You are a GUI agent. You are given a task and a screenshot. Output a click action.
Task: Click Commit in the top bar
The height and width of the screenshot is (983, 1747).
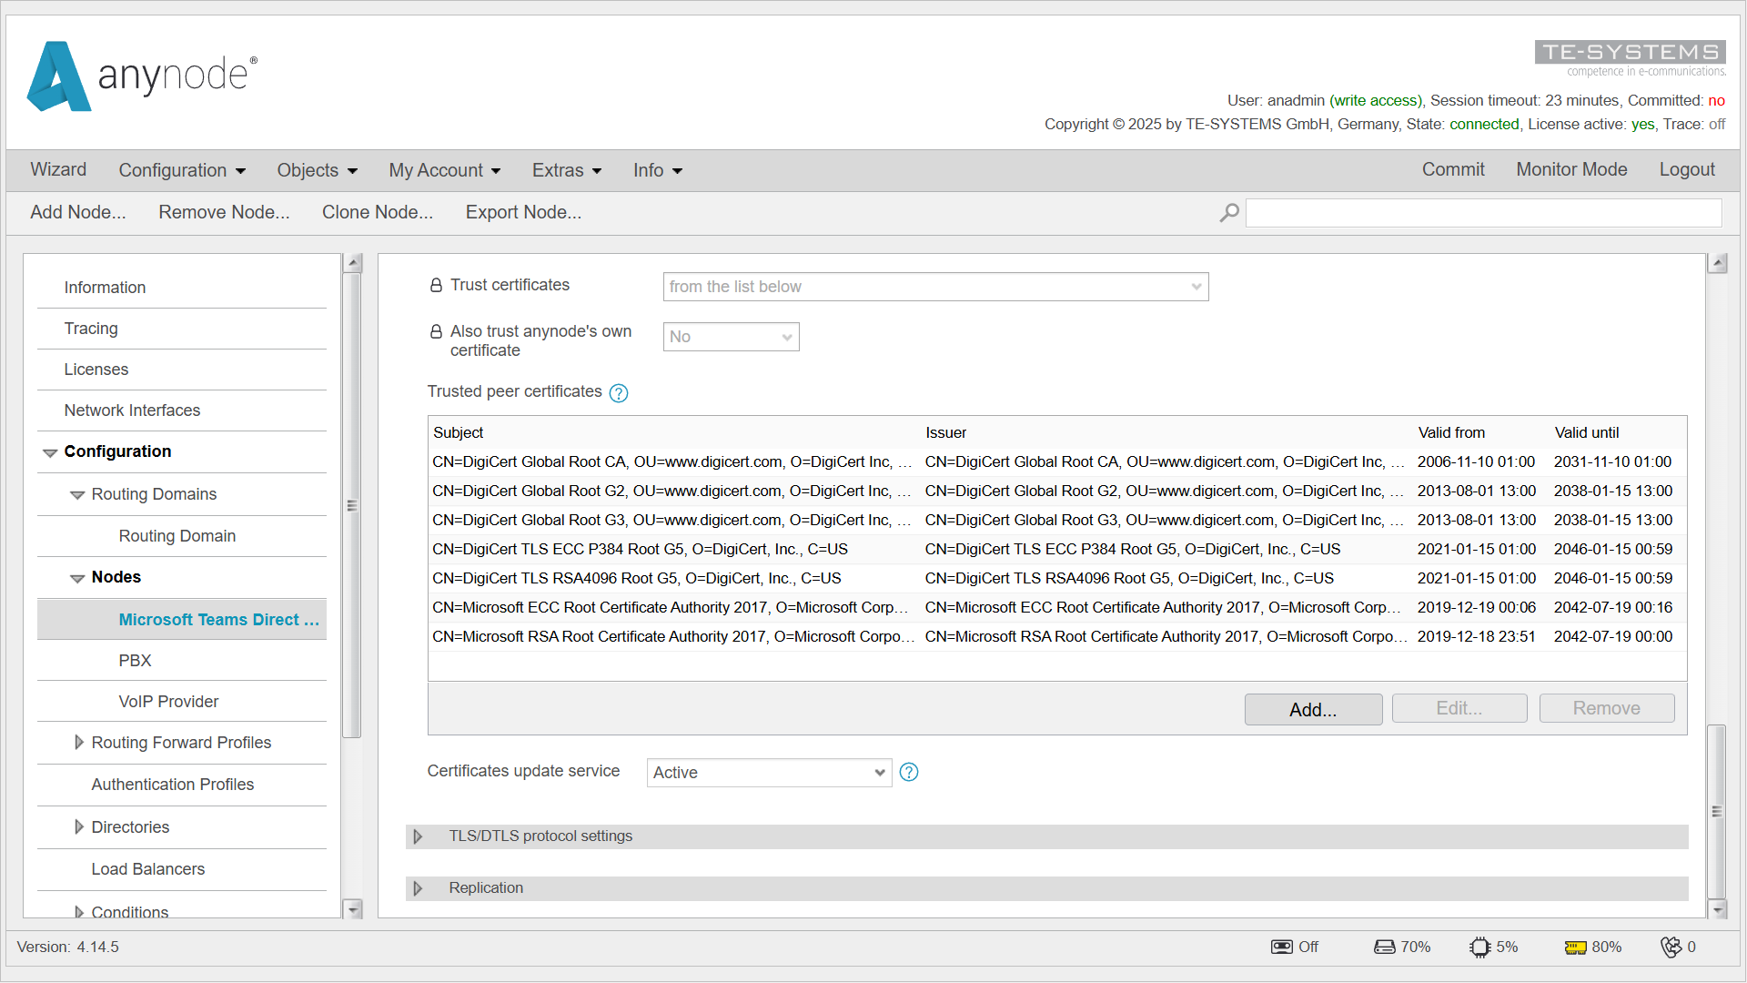(x=1452, y=169)
